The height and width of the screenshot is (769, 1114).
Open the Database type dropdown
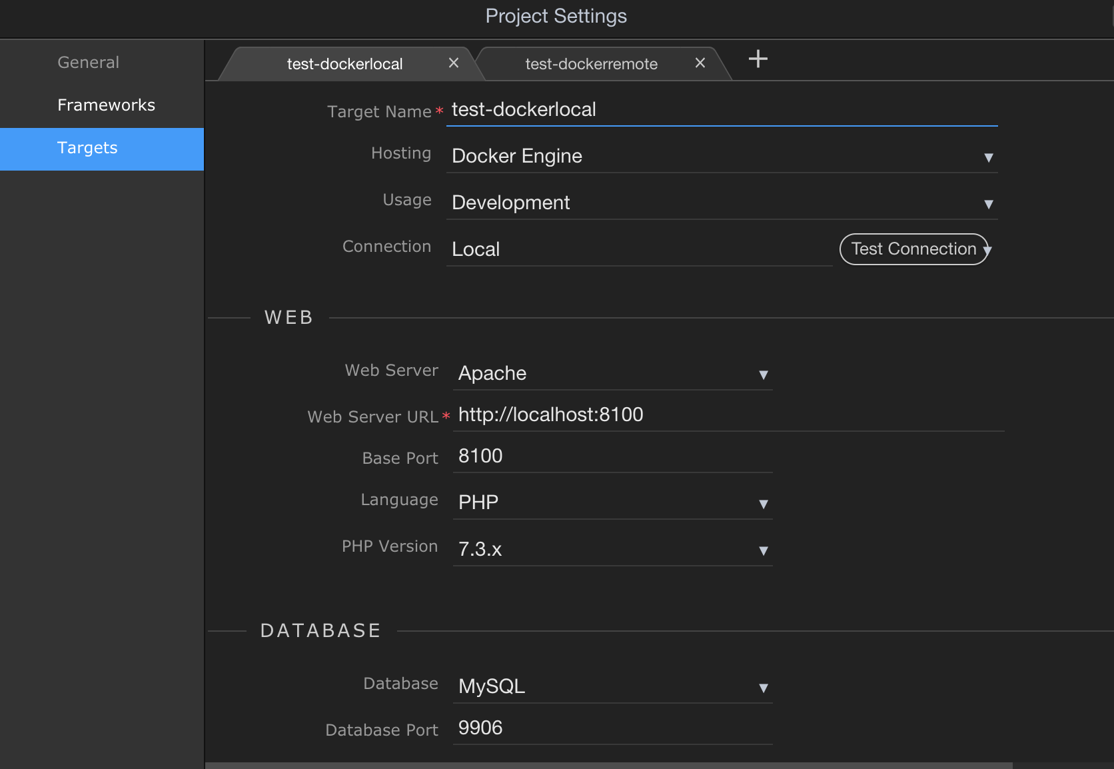pyautogui.click(x=612, y=686)
